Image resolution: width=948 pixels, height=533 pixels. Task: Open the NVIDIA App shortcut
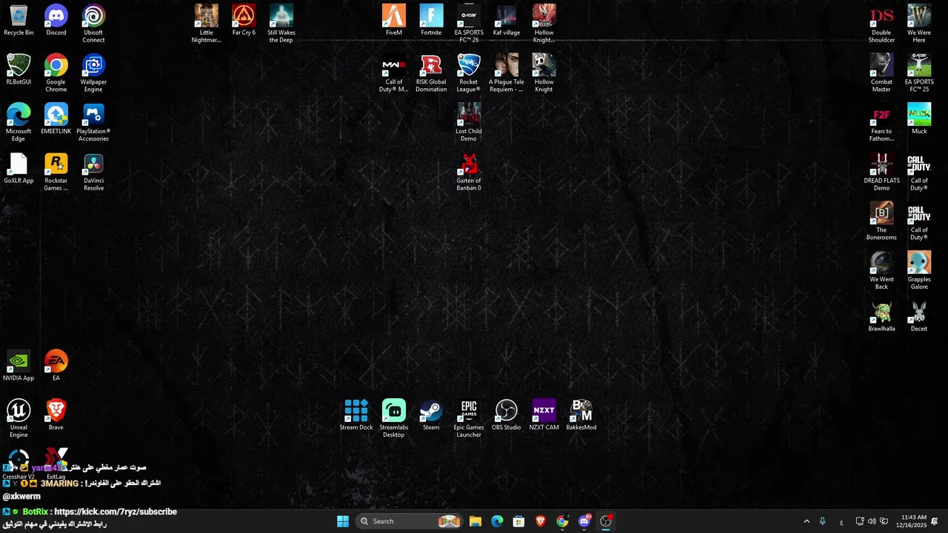click(x=19, y=366)
